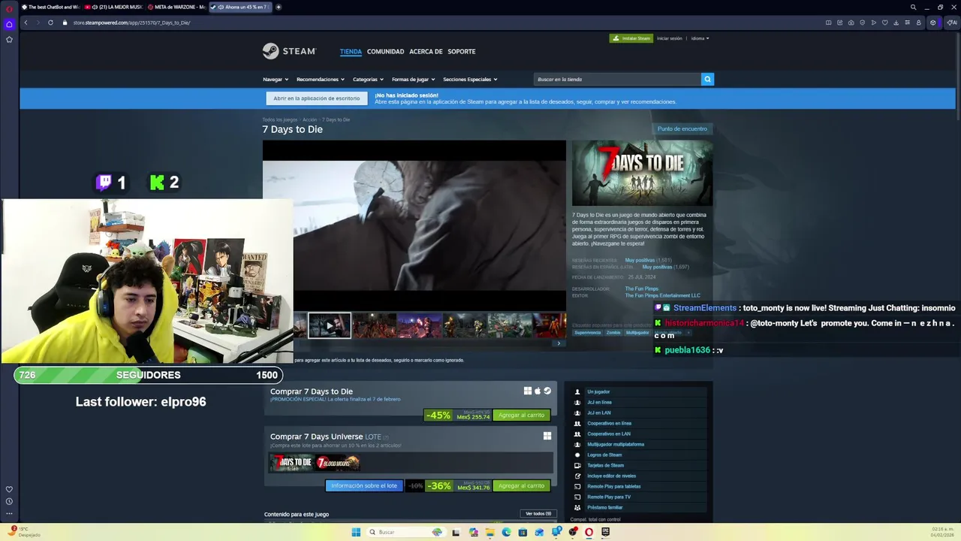Click the search magnifier button in Steam store
This screenshot has width=961, height=541.
(x=707, y=79)
